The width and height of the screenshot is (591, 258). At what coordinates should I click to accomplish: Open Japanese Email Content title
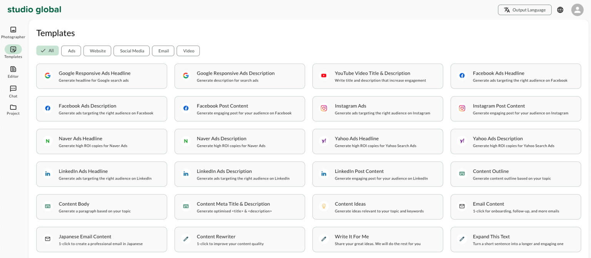(x=85, y=237)
